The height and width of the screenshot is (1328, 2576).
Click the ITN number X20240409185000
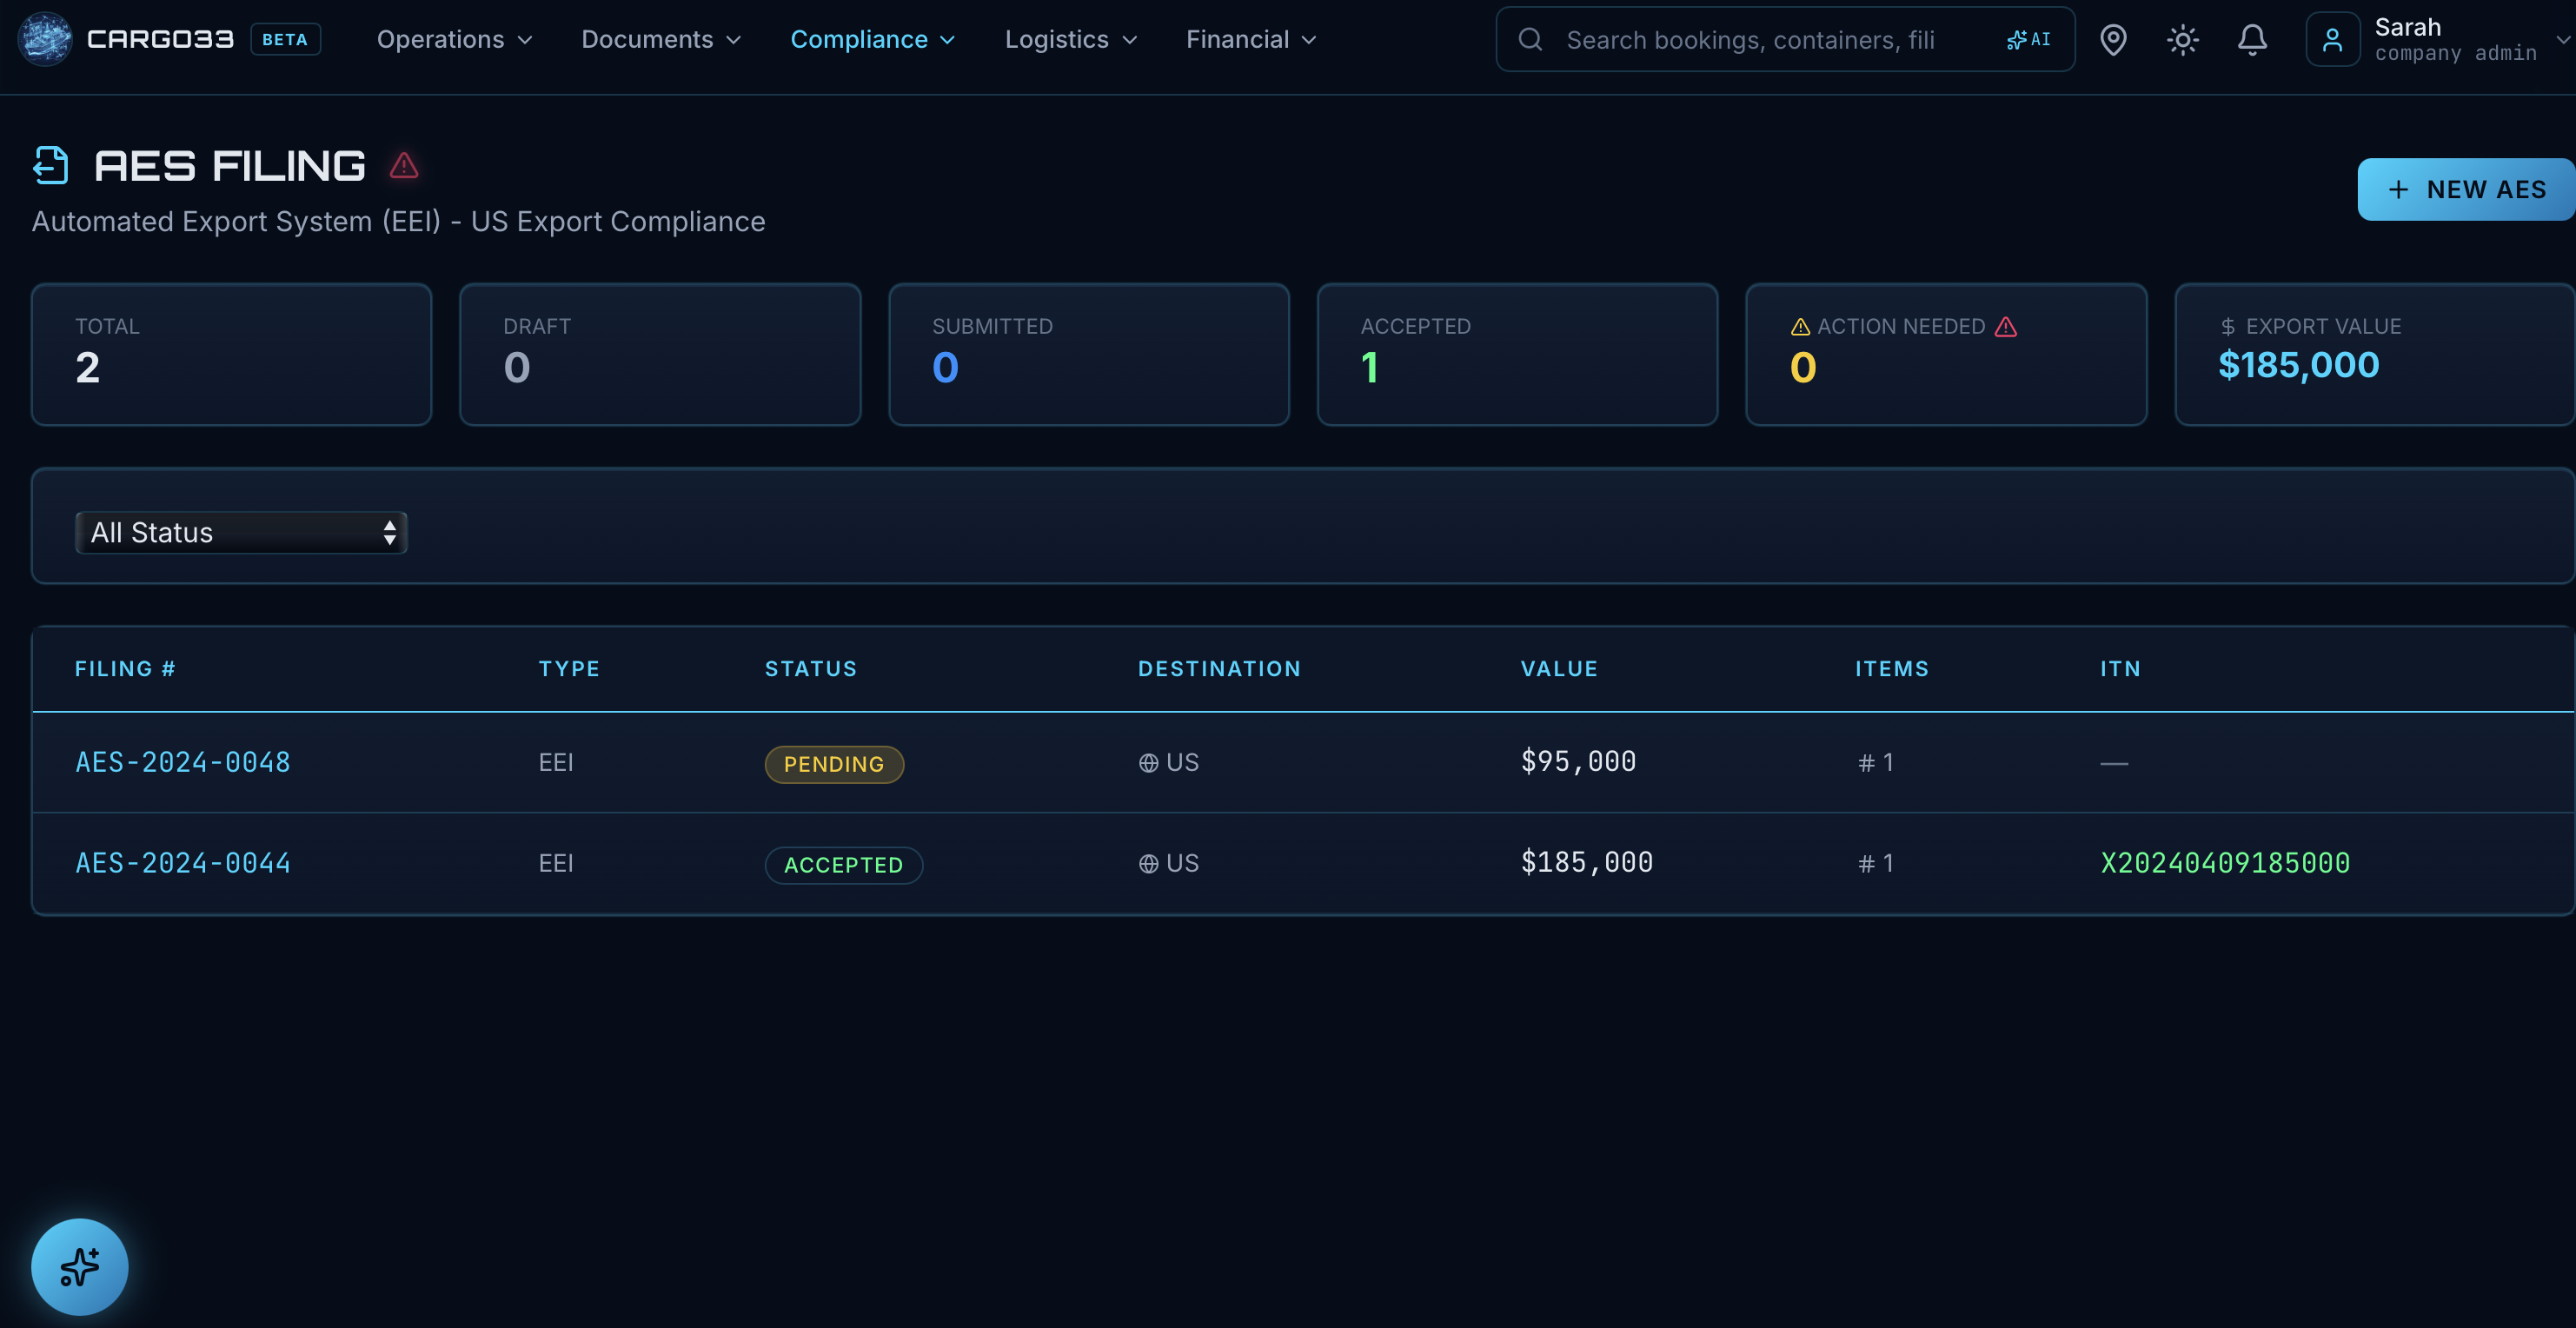tap(2225, 863)
